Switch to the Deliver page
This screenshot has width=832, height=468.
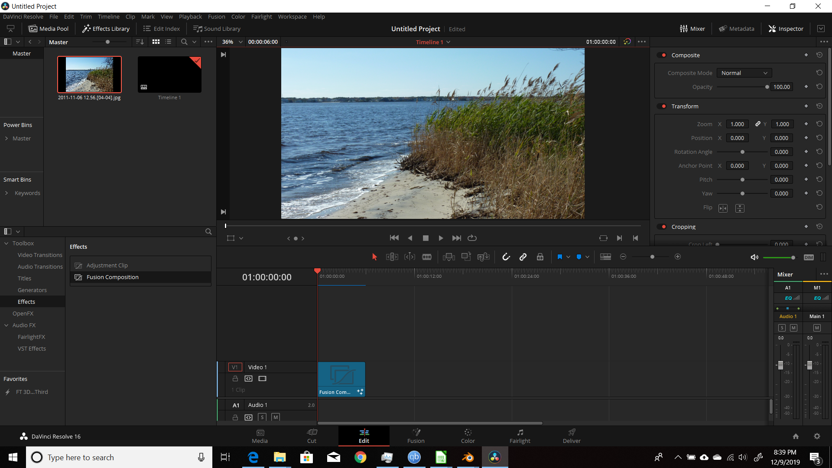coord(572,436)
